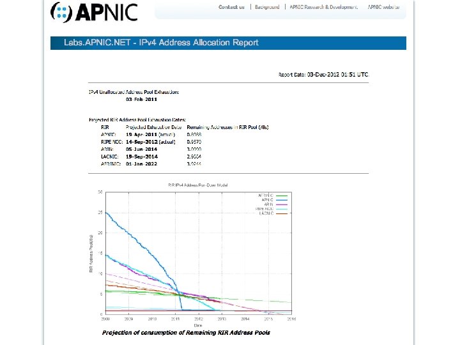Viewport: 460px width, 345px height.
Task: Click the APNIC blue legend line
Action: [x=282, y=200]
